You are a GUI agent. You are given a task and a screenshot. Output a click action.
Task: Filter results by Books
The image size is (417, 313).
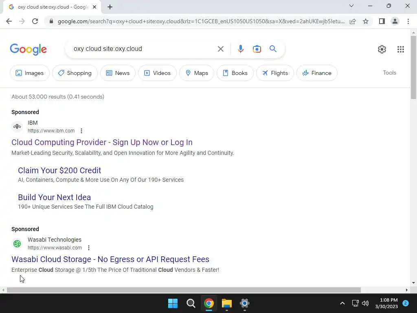point(235,73)
